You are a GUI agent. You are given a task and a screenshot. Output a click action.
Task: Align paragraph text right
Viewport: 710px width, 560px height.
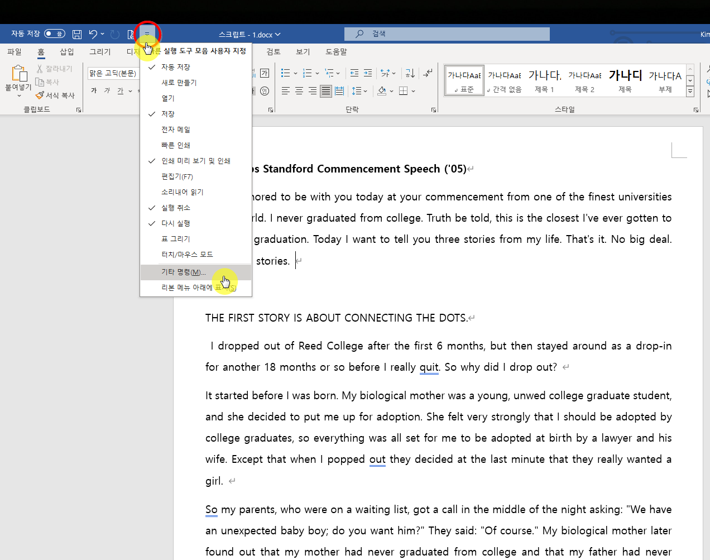(313, 90)
